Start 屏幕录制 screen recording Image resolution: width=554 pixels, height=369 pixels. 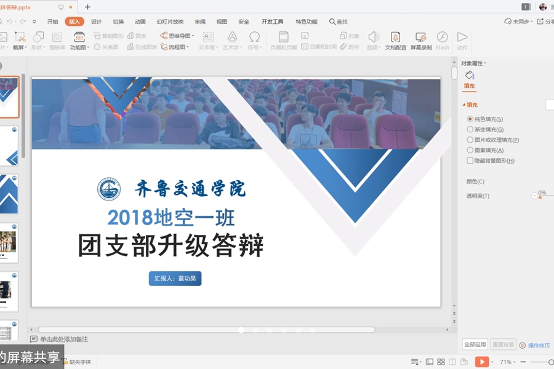tap(421, 41)
